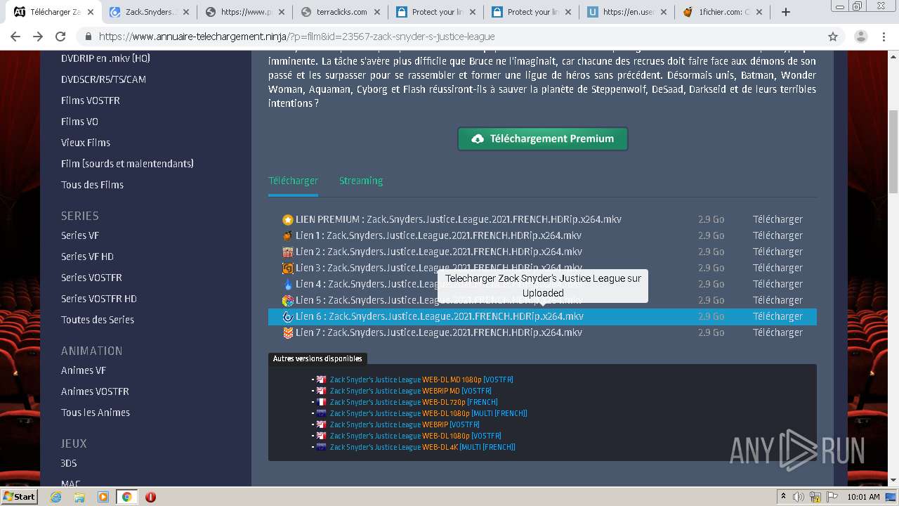
Task: Click the volume icon in system tray
Action: [799, 497]
